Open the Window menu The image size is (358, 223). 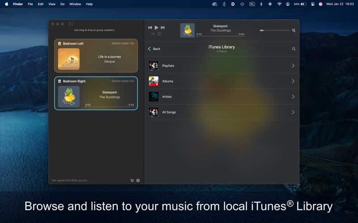coord(75,4)
